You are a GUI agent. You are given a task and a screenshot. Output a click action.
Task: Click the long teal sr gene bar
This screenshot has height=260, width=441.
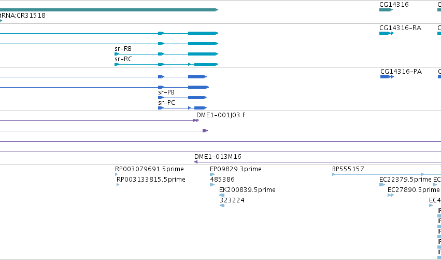[x=109, y=10]
